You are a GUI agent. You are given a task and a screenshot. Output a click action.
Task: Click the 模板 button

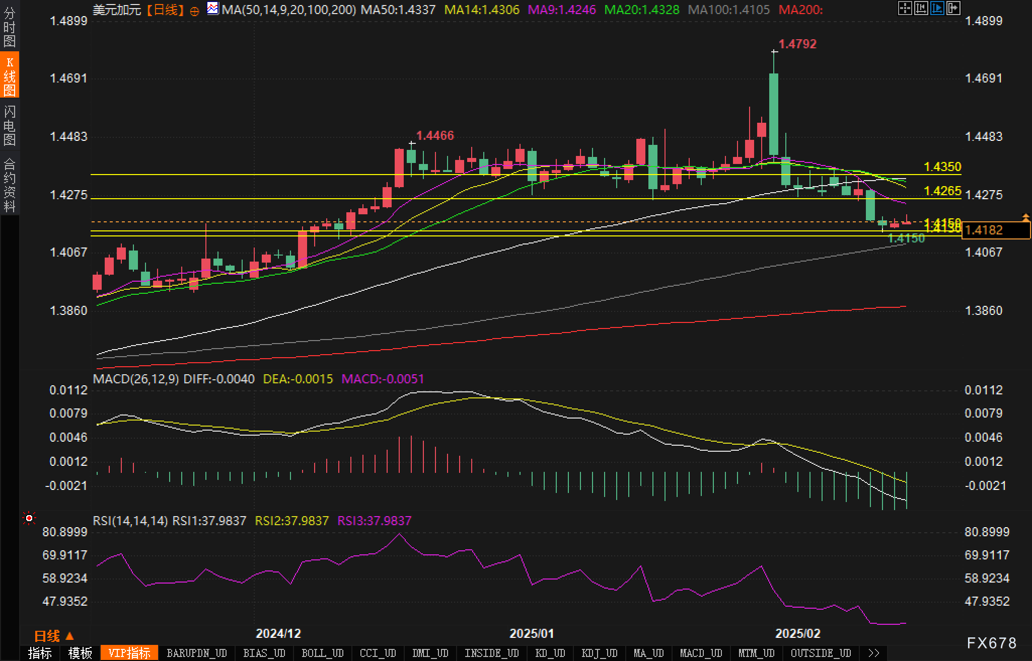[80, 653]
